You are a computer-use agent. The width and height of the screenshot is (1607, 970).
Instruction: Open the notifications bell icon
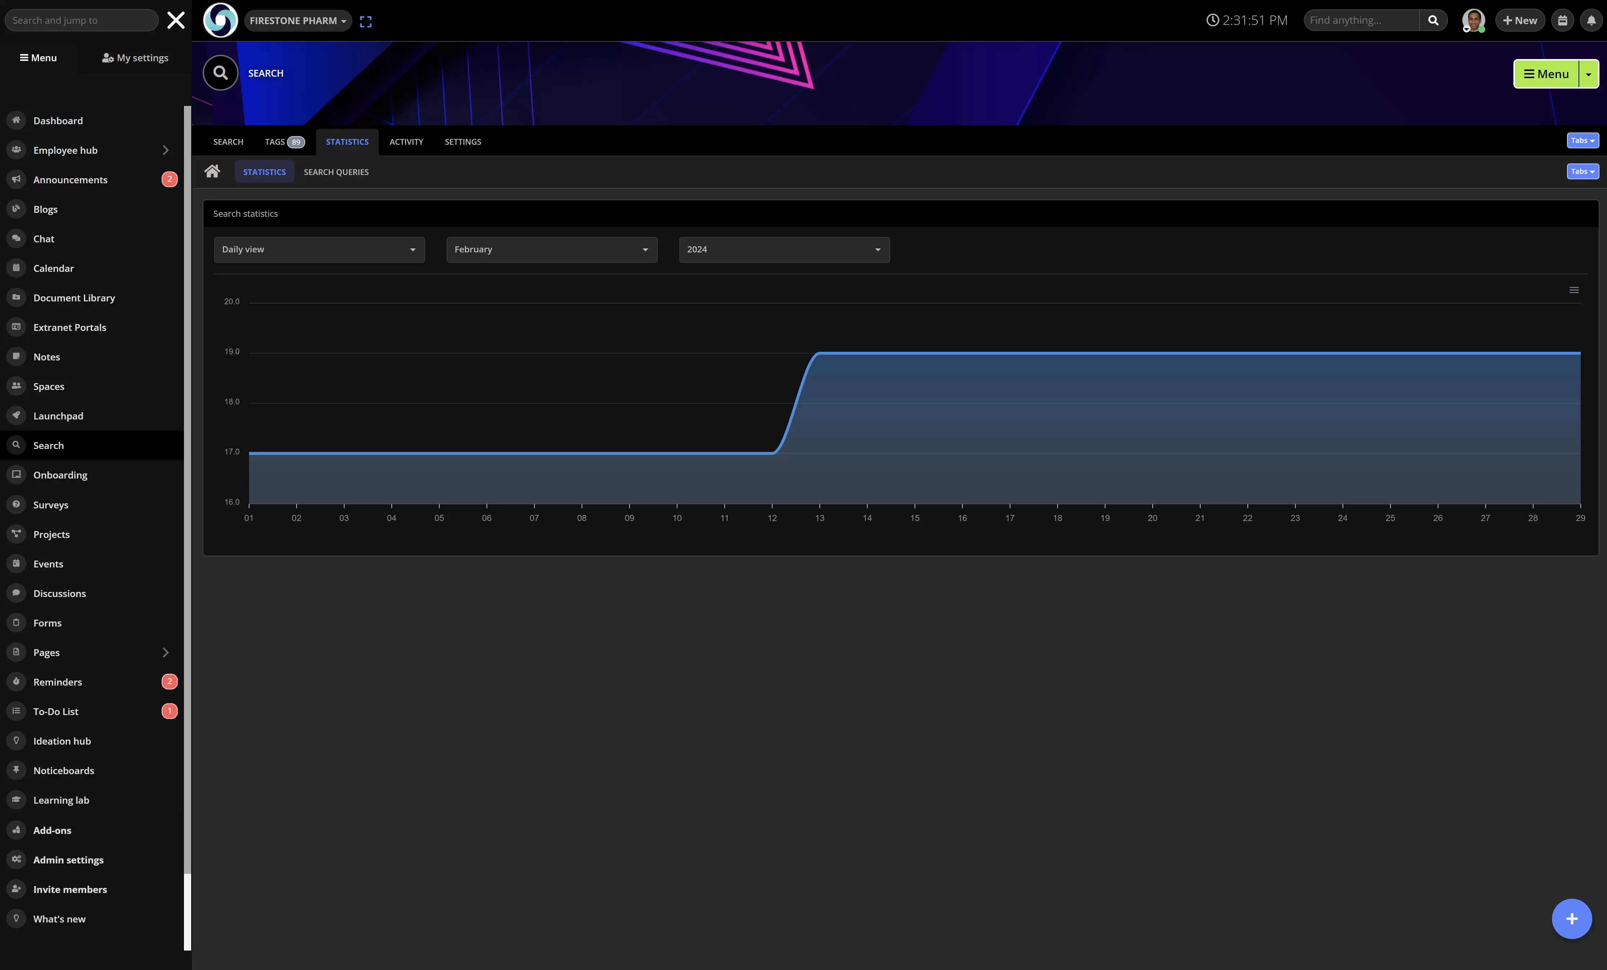(1592, 20)
